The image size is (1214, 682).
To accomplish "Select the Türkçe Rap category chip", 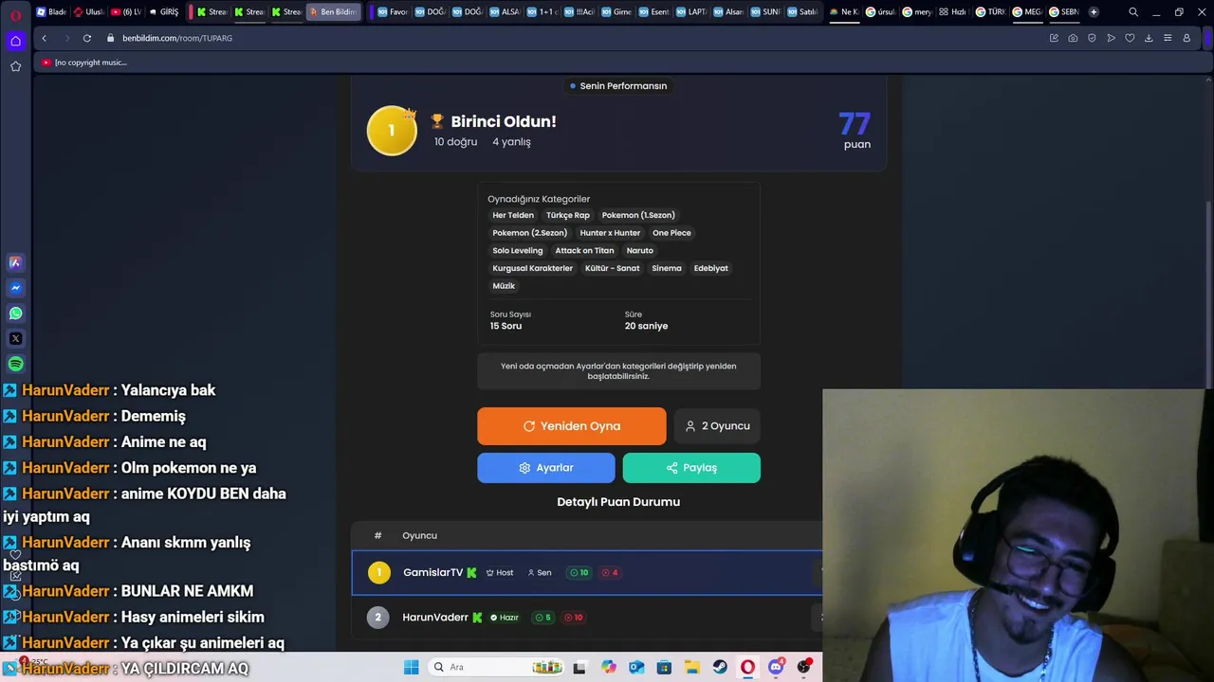I will coord(567,215).
